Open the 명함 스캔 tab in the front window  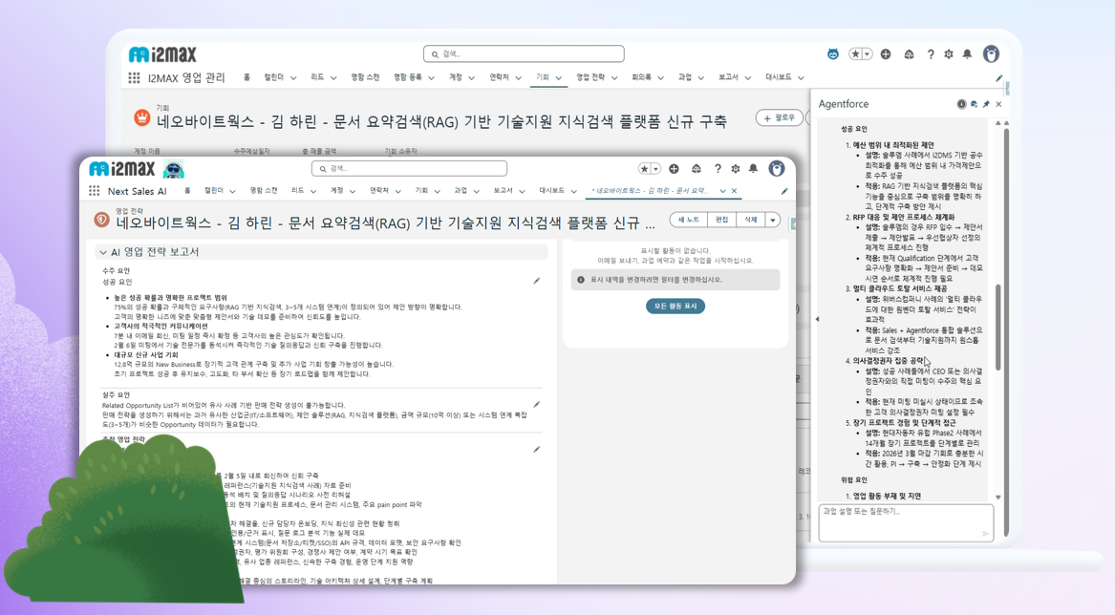pos(264,191)
